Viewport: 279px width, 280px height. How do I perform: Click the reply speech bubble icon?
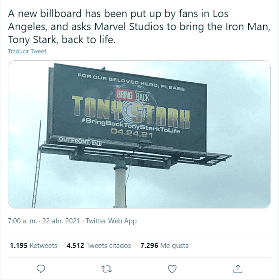[x=40, y=268]
